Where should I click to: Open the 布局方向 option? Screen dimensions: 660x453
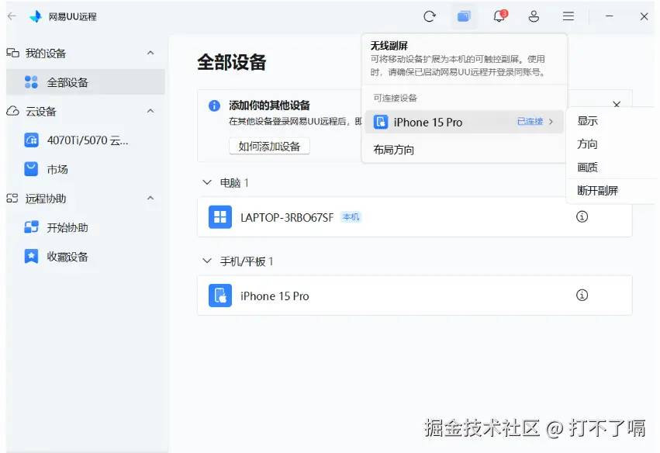pyautogui.click(x=463, y=150)
